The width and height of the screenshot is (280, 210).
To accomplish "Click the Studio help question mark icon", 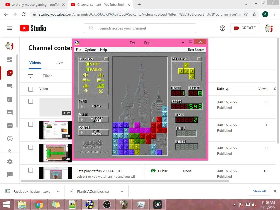I will click(223, 28).
